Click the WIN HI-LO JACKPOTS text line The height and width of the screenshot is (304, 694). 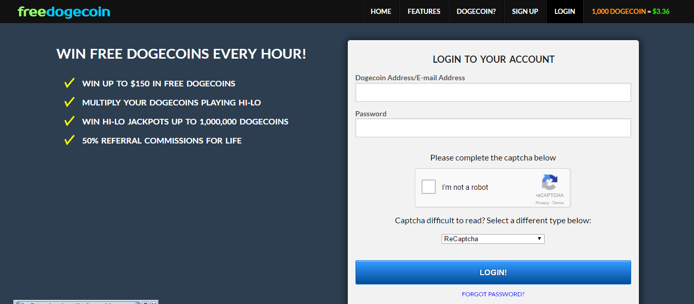[185, 122]
